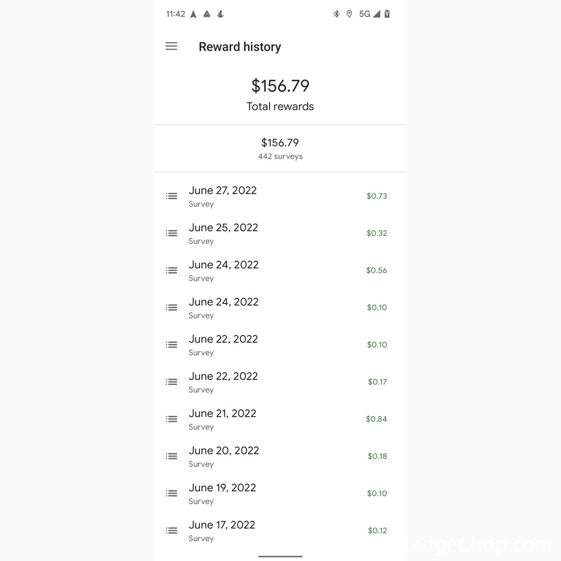Tap the location icon in status bar

[x=349, y=14]
